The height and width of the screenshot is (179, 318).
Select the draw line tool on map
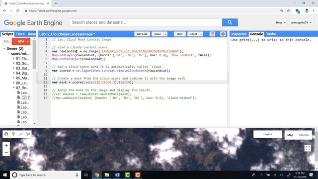(x=21, y=134)
